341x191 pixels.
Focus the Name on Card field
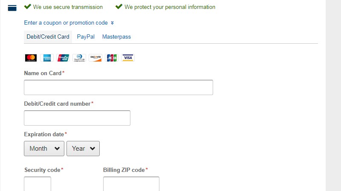click(118, 87)
